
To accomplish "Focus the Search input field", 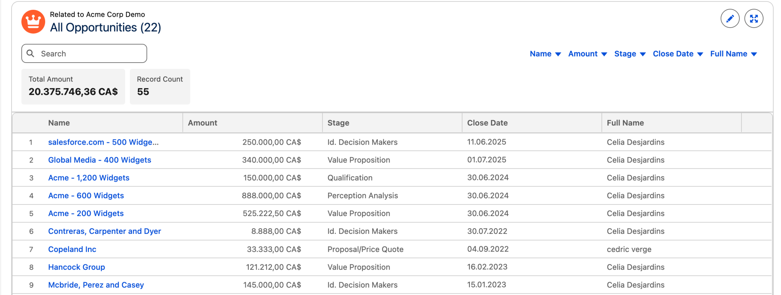I will [84, 53].
